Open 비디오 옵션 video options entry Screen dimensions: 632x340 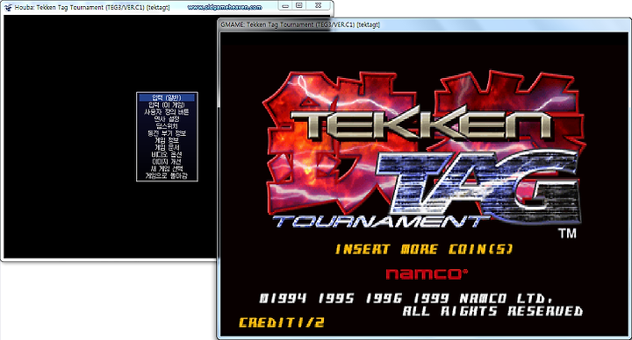point(167,154)
